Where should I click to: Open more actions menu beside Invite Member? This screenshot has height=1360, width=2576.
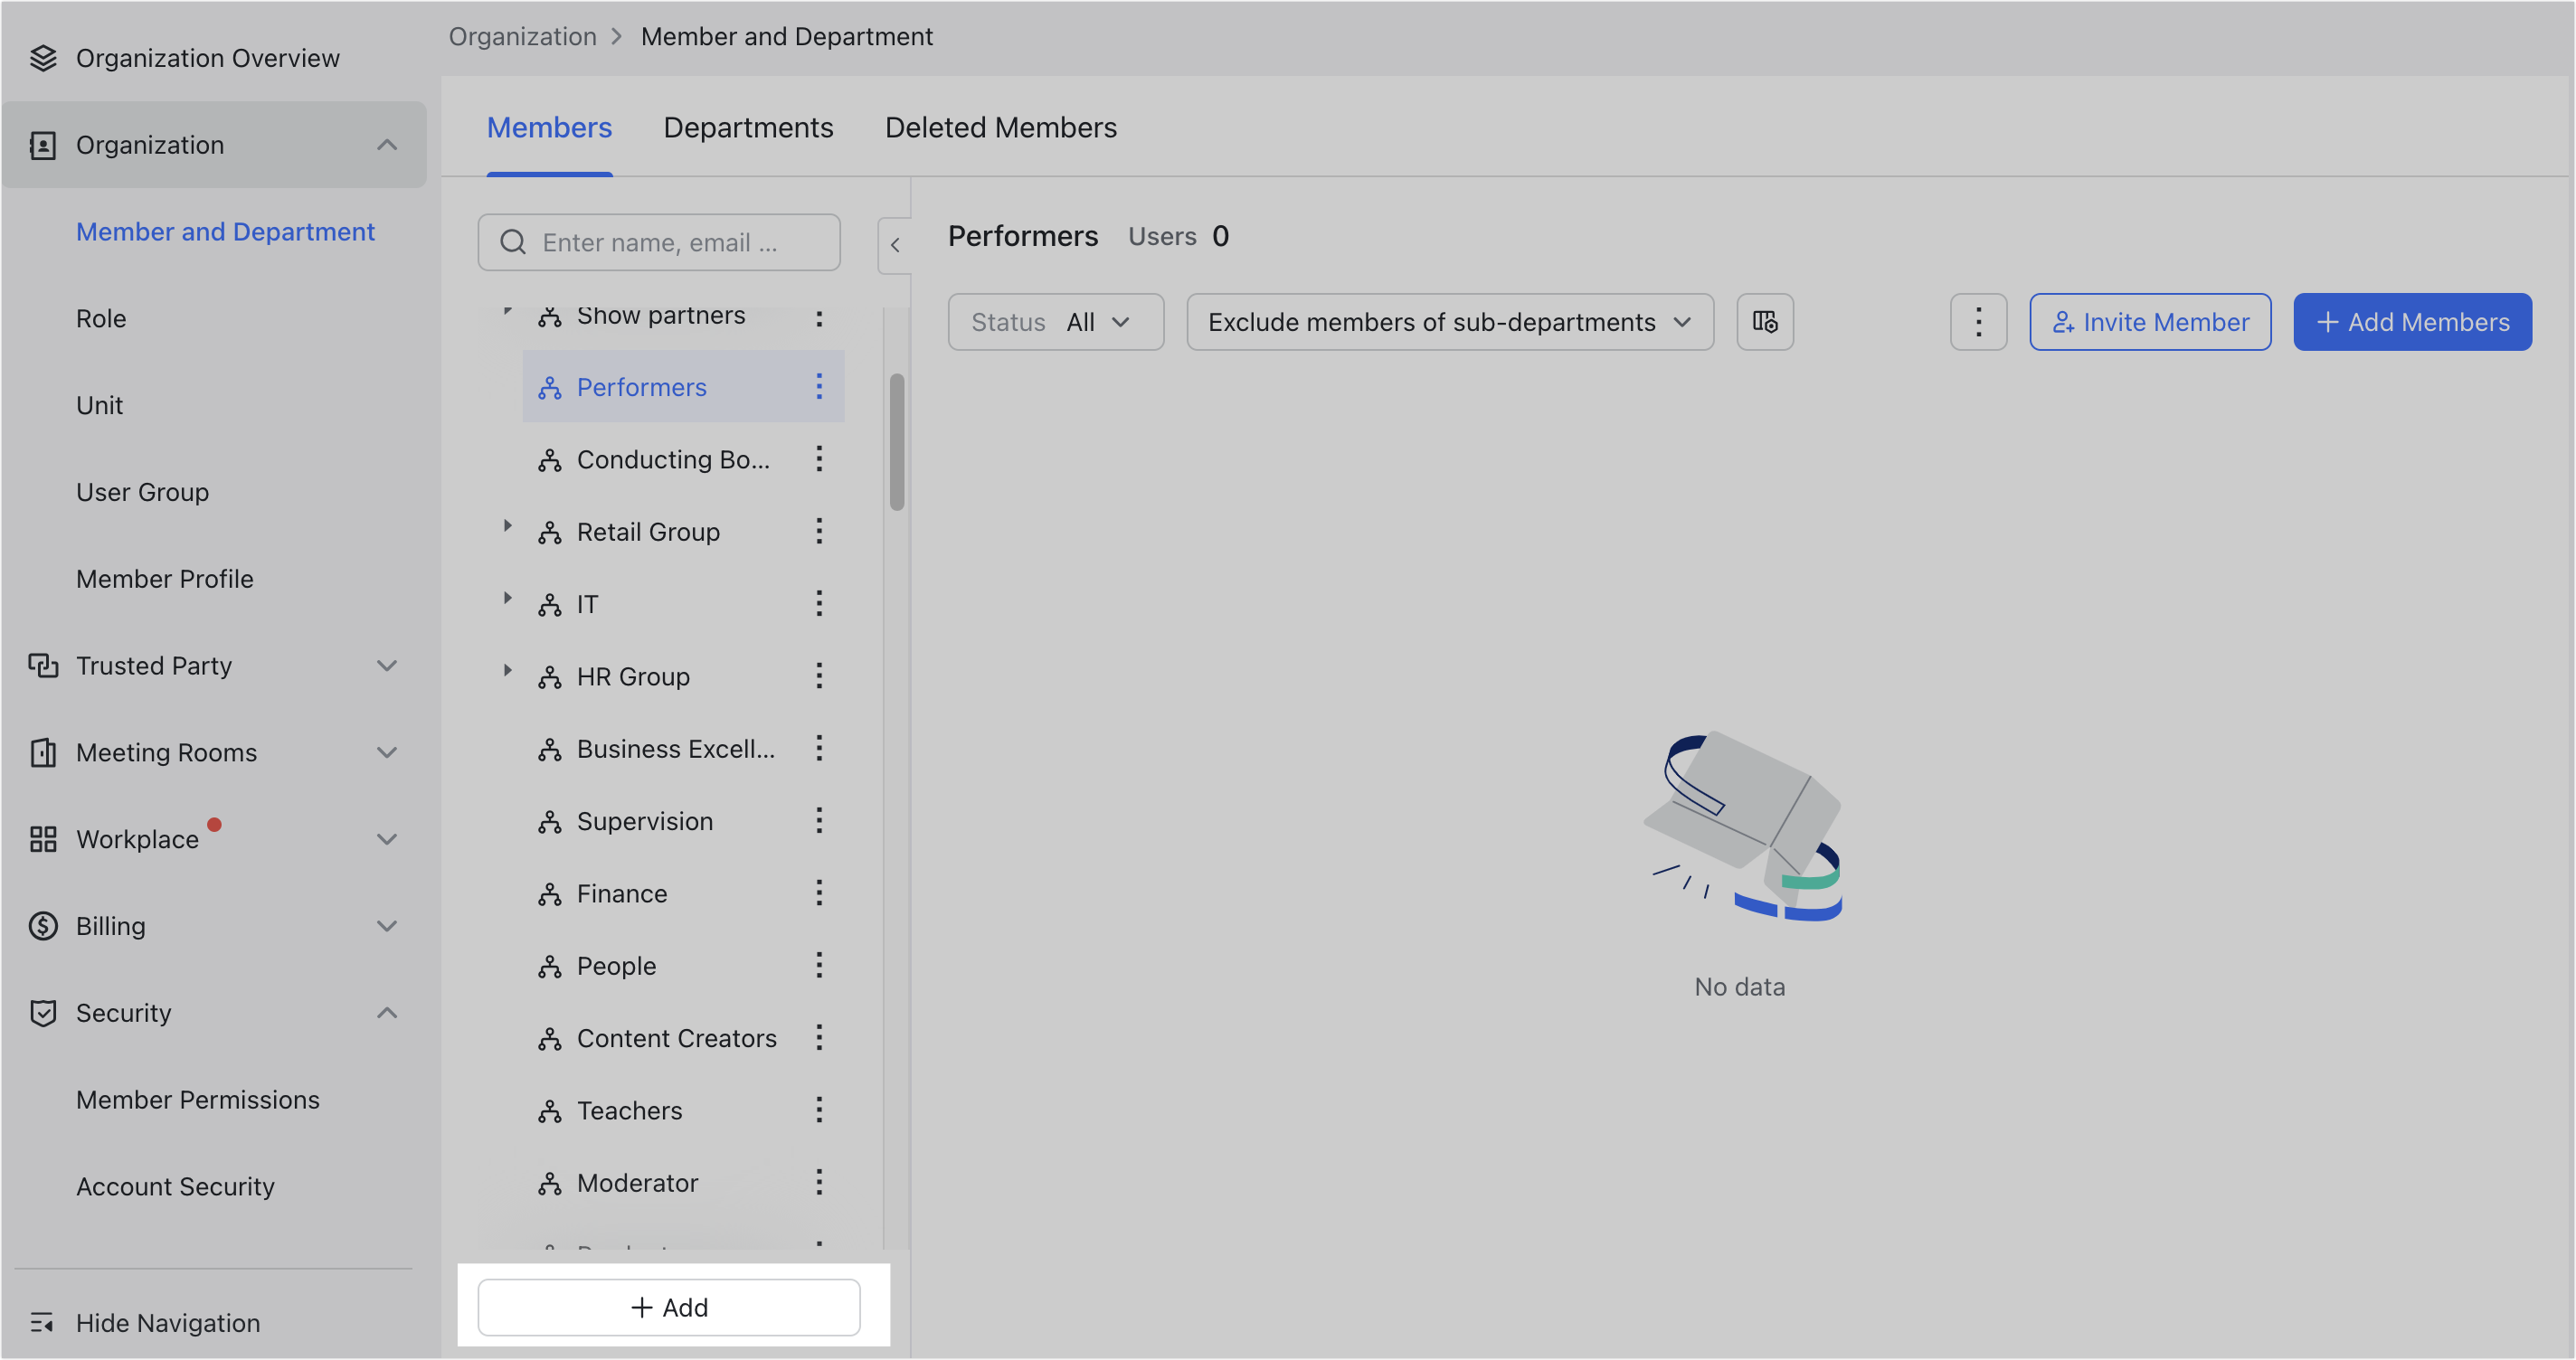click(x=1978, y=322)
